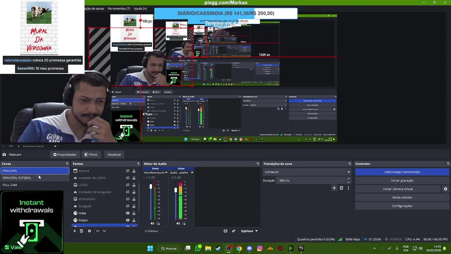Click Interromper transmissão button
451x254 pixels.
tap(402, 172)
